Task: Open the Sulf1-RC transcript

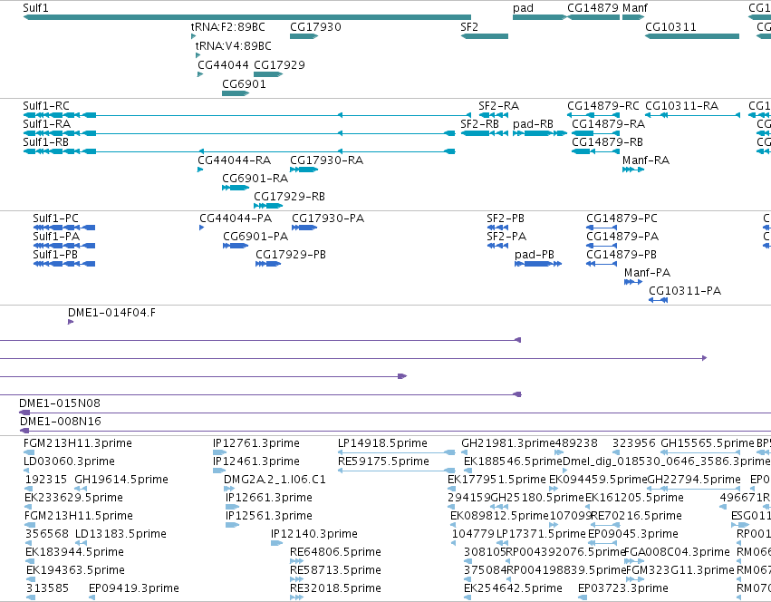Action: 246,115
